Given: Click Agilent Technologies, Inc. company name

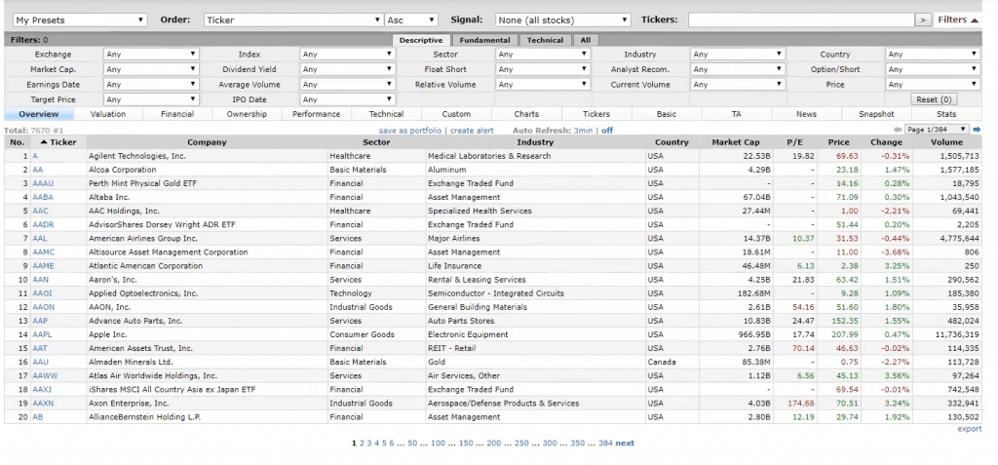Looking at the screenshot, I should click(137, 155).
